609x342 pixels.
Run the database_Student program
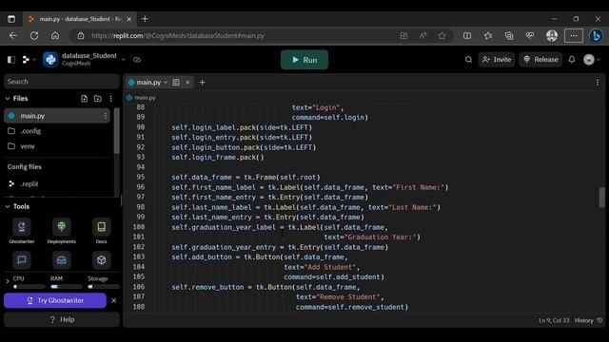(x=304, y=60)
